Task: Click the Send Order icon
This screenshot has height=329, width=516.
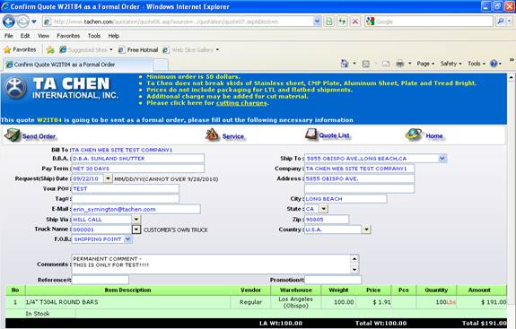Action: coord(13,135)
